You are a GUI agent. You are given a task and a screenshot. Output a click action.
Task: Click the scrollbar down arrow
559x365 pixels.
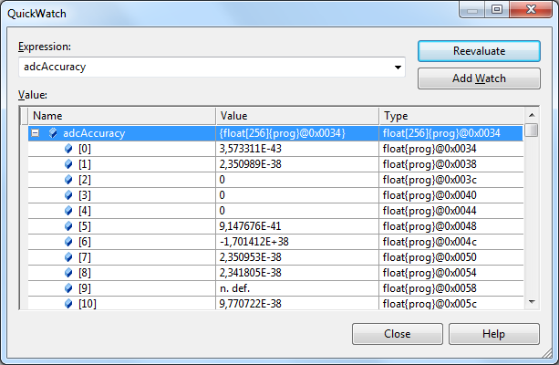tap(532, 302)
